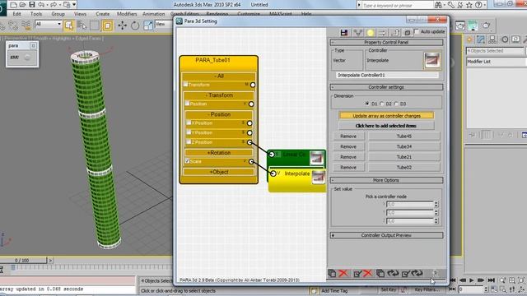
Task: Select the D1 dimension radio button
Action: coord(367,104)
